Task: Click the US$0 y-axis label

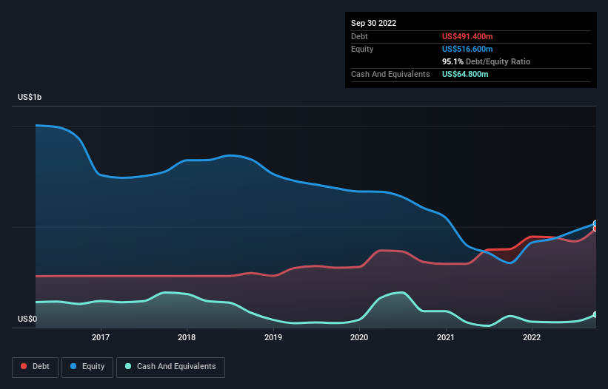Action: [x=27, y=319]
